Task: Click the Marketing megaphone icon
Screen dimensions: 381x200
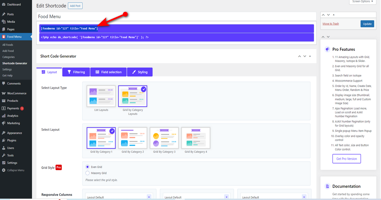Action: 3,123
